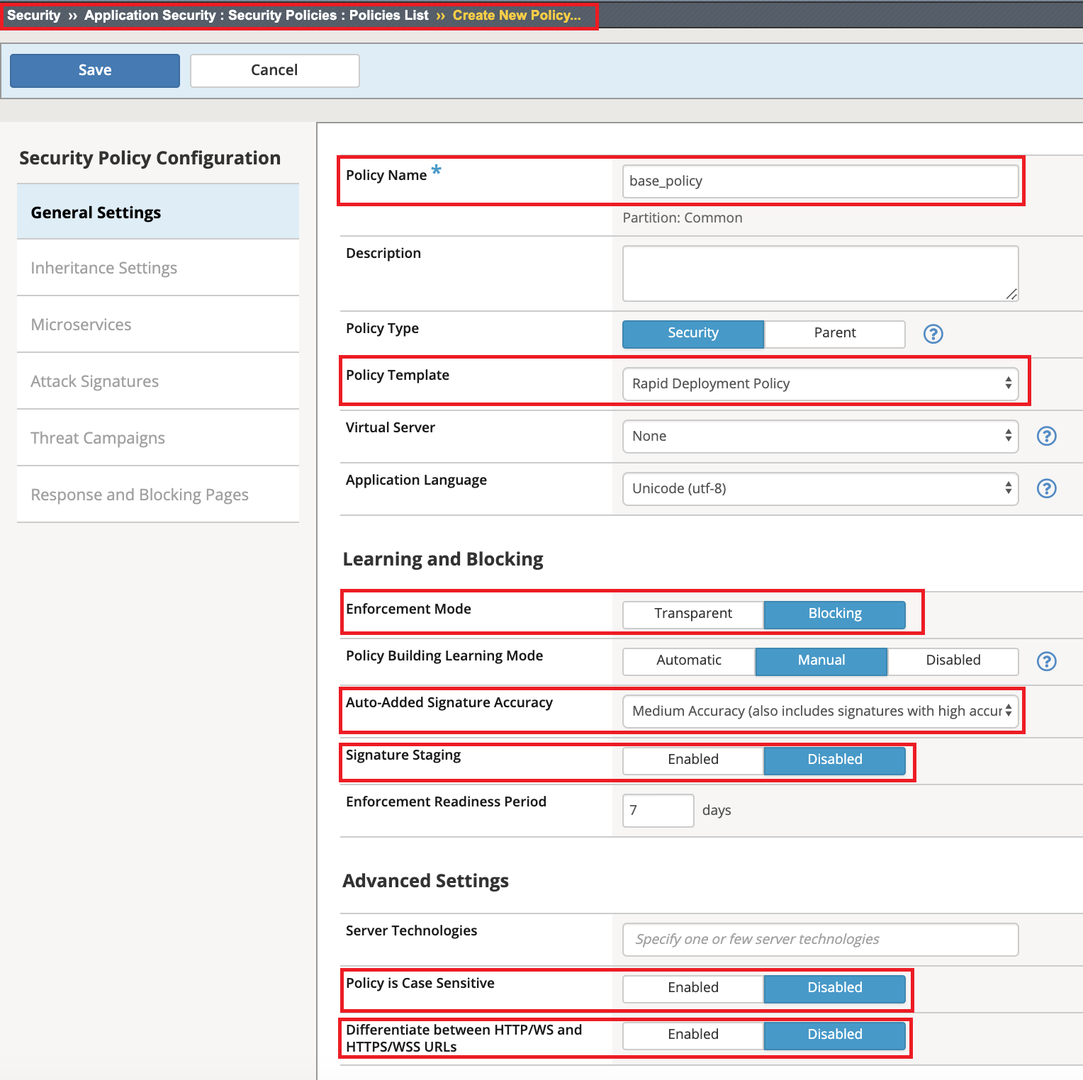The height and width of the screenshot is (1080, 1083).
Task: Open the Application Language dropdown
Action: click(x=821, y=488)
